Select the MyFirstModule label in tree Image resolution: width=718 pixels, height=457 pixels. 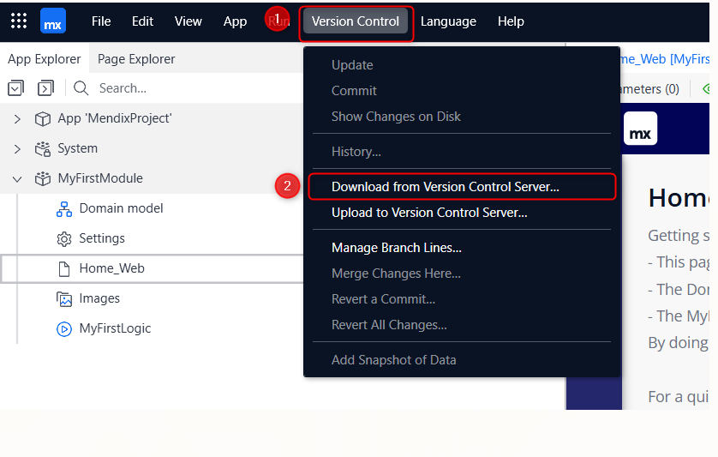pyautogui.click(x=100, y=178)
